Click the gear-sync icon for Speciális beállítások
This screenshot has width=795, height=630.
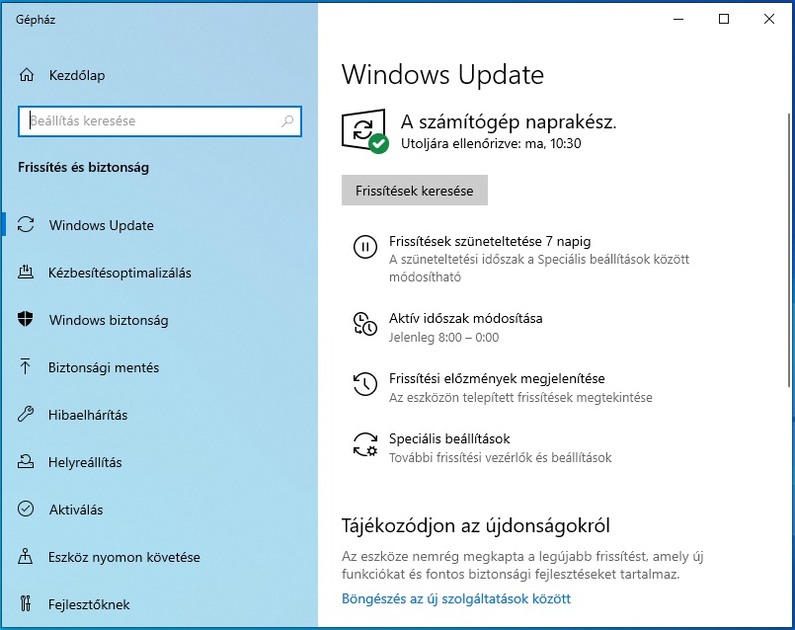pos(365,444)
